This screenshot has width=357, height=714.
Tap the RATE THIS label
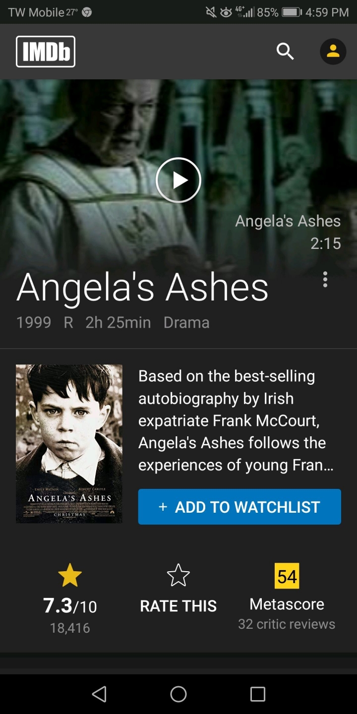click(178, 606)
